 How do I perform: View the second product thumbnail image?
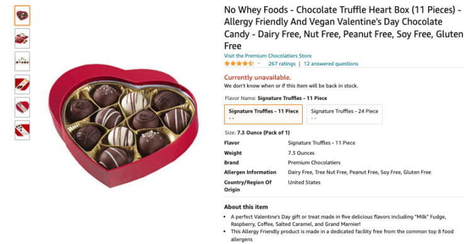[x=22, y=38]
